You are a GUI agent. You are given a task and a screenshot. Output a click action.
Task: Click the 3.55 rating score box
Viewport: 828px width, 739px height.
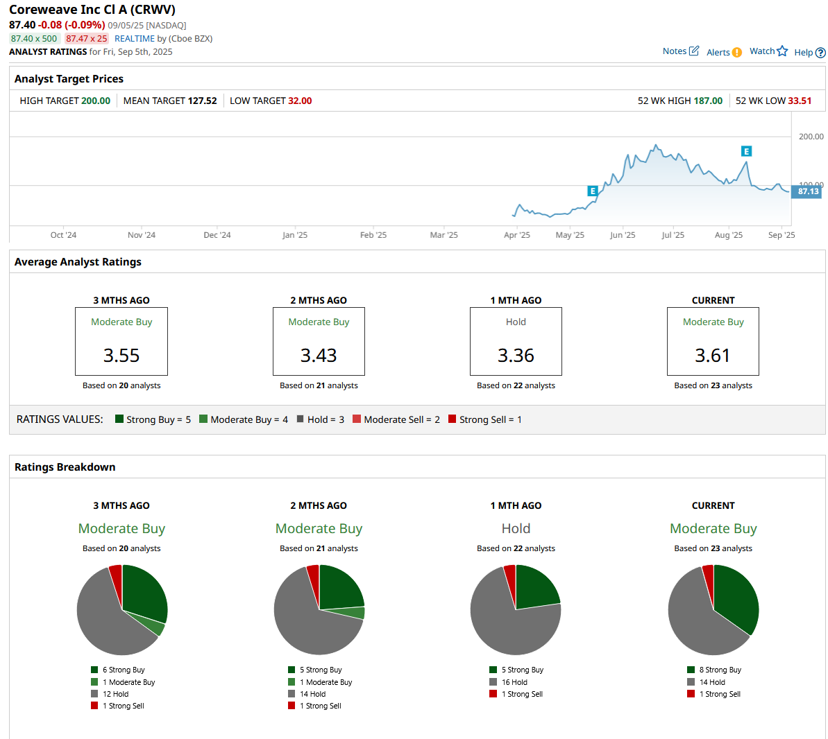[121, 341]
